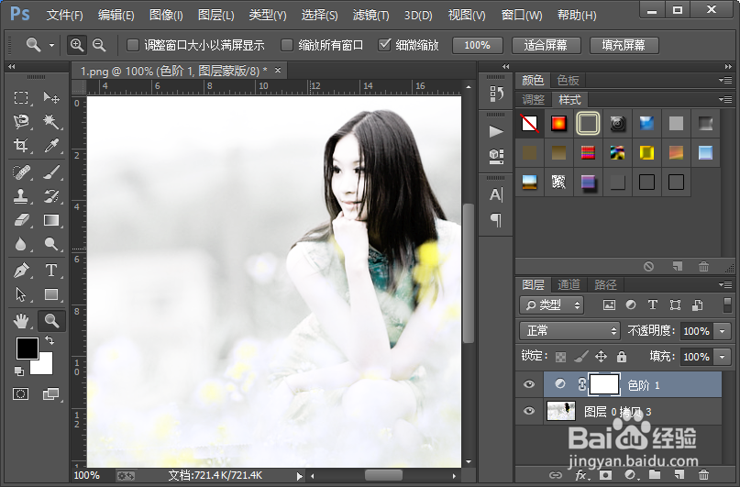Open the fill 填充 dropdown arrow
This screenshot has height=487, width=740.
coord(722,357)
